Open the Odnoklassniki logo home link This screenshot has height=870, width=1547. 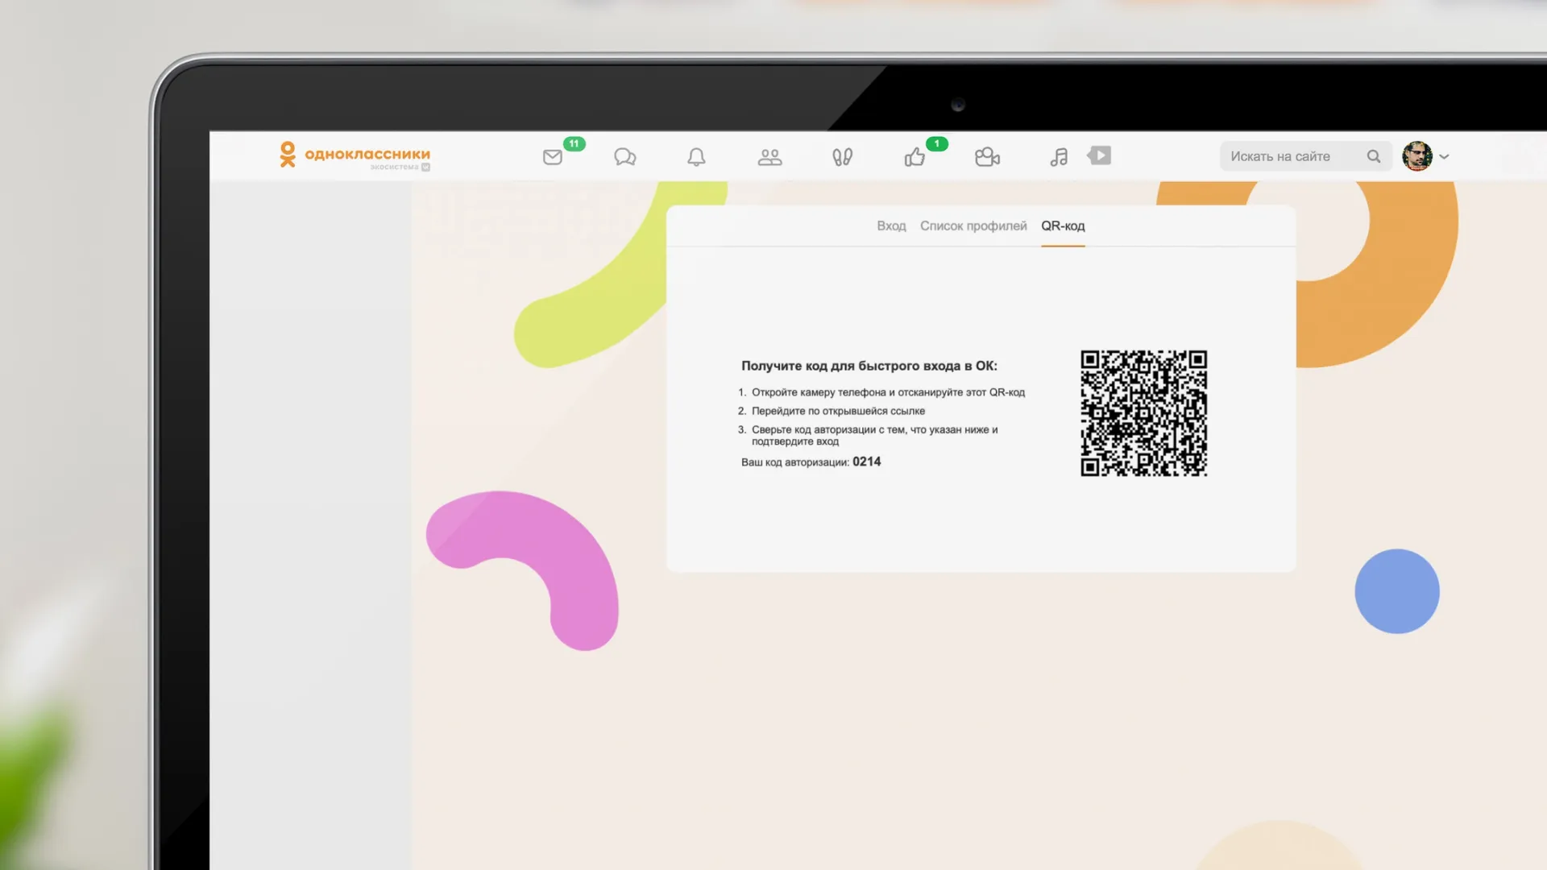click(x=355, y=154)
